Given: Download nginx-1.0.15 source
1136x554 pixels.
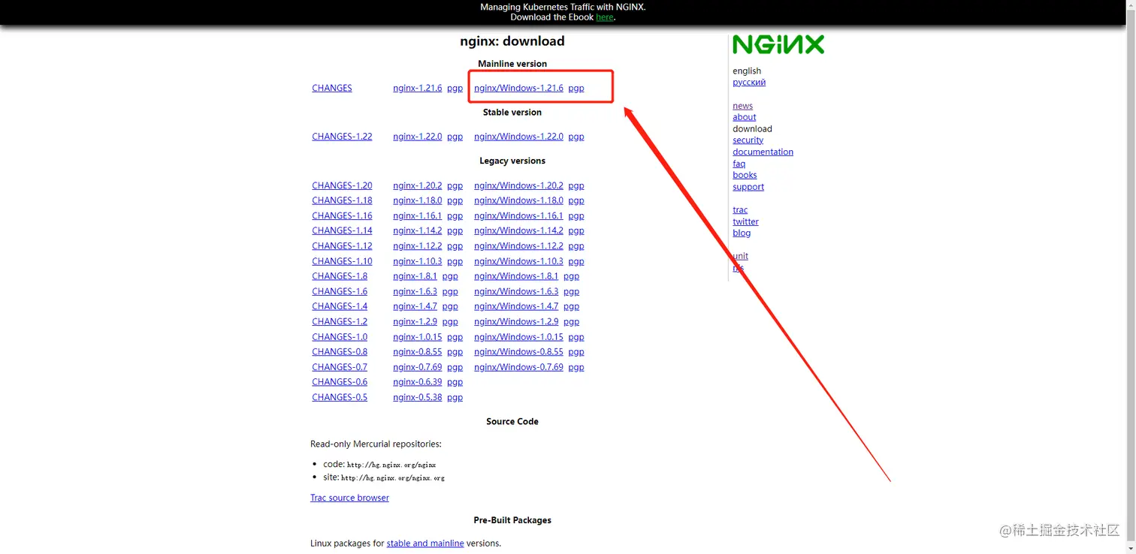Looking at the screenshot, I should (x=417, y=337).
